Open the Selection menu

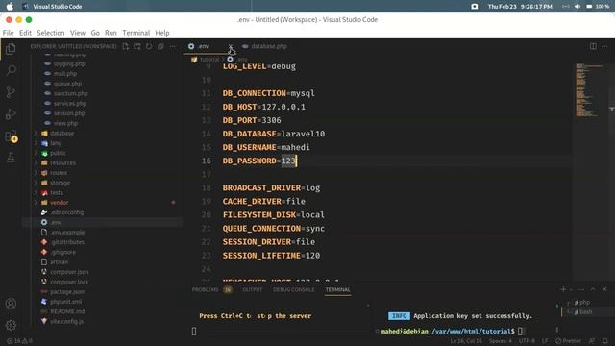(51, 33)
